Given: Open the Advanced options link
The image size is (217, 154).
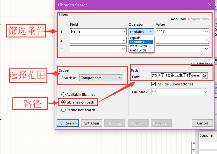Looking at the screenshot, I should coord(201,64).
